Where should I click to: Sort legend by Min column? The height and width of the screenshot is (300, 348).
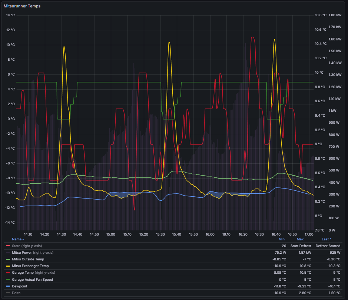282,239
